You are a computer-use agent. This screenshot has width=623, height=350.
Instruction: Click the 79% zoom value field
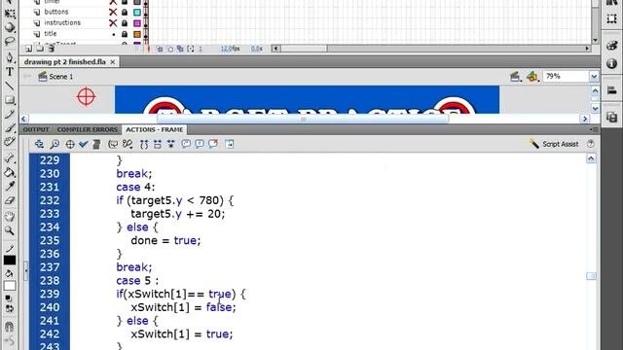[567, 77]
